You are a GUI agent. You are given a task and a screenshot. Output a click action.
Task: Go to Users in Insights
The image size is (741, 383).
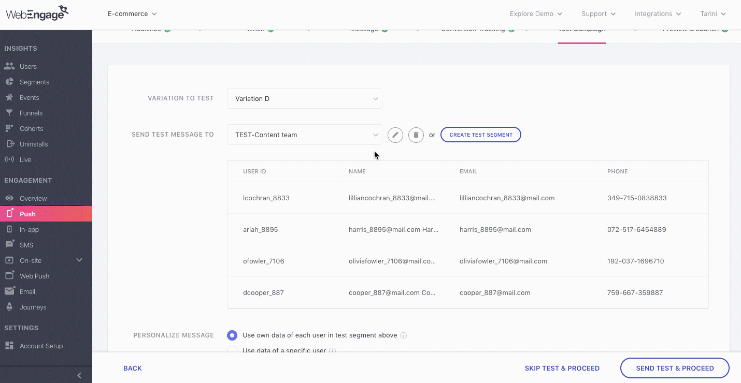28,66
